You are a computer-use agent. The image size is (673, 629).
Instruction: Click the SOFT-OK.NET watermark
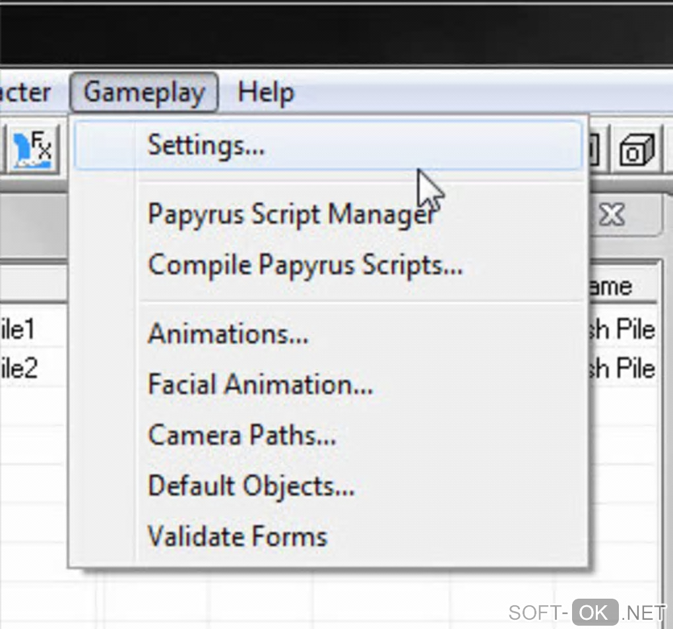[587, 613]
